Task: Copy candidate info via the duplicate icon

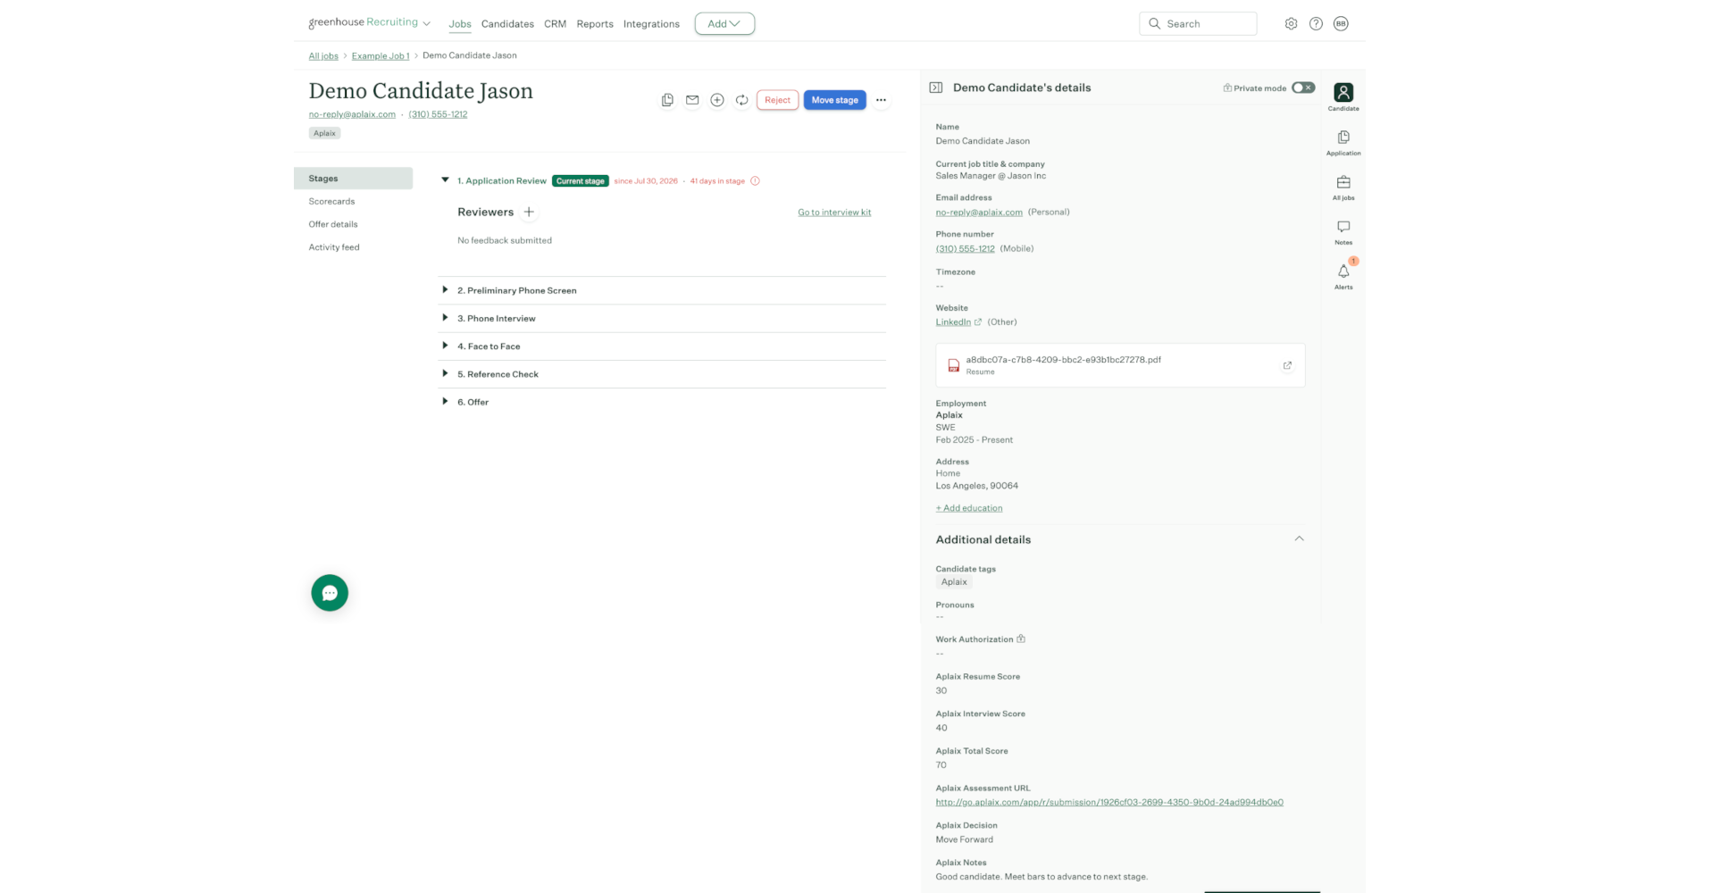Action: pyautogui.click(x=667, y=100)
